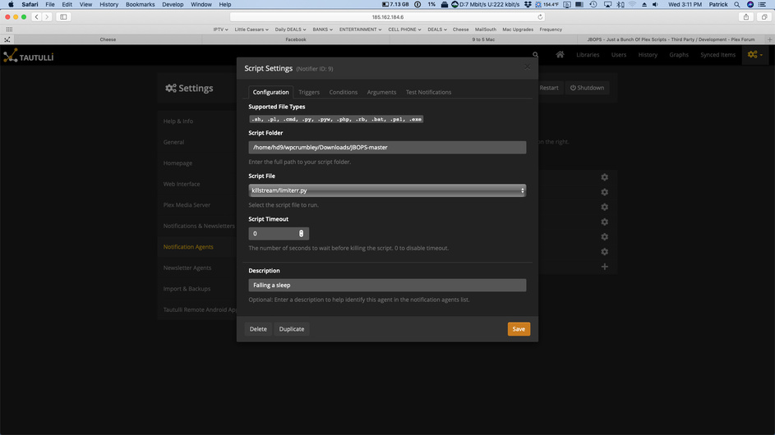775x435 pixels.
Task: Click the Siri icon in menu bar
Action: tap(750, 4)
